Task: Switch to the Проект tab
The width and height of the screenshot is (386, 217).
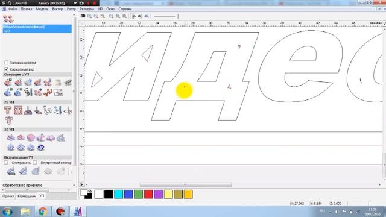Action: point(8,196)
